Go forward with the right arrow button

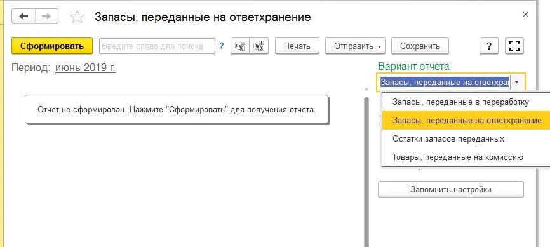[x=46, y=17]
